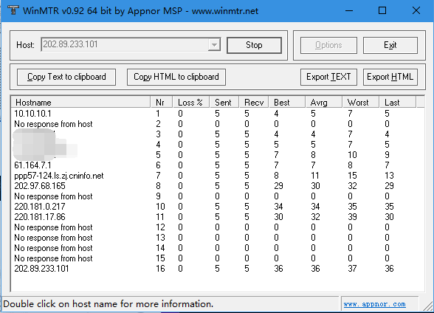
Task: Select No response row number 15
Action: click(x=217, y=258)
